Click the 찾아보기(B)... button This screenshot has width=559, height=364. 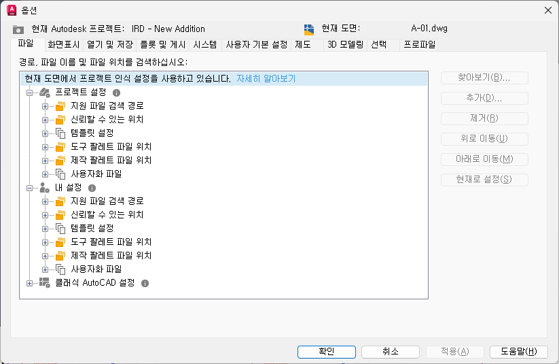484,78
